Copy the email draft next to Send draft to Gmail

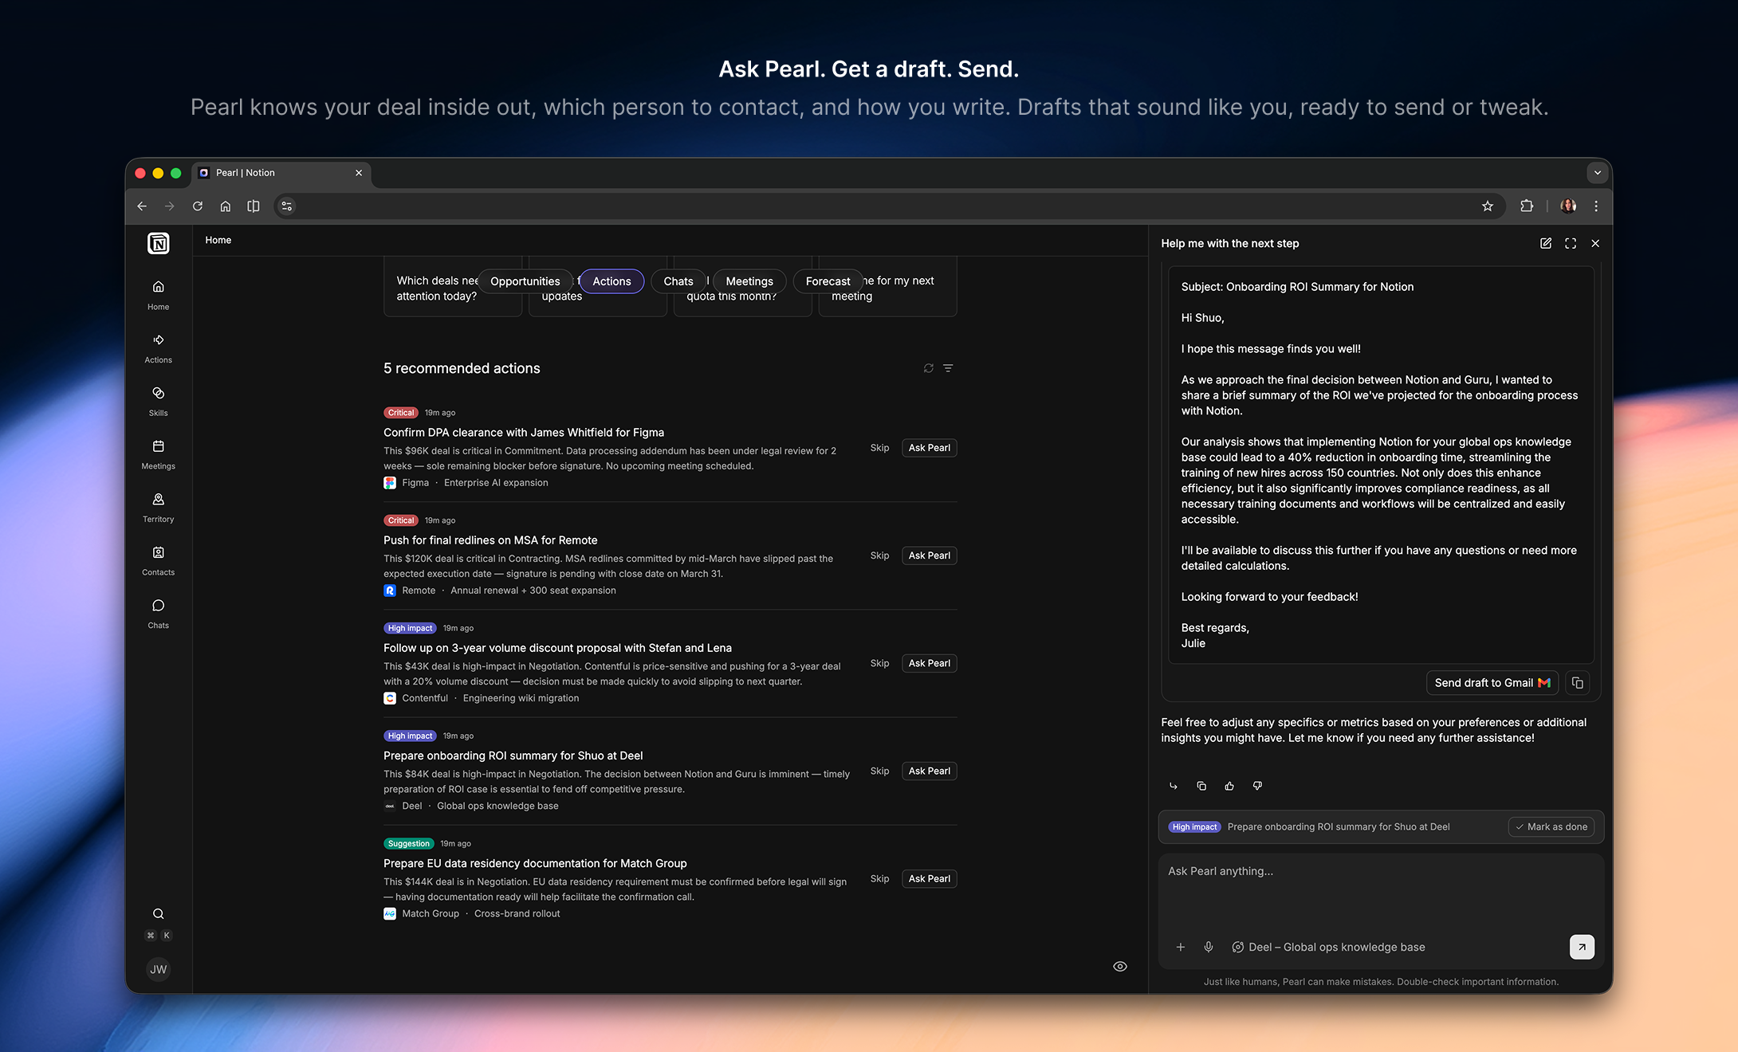[1578, 683]
